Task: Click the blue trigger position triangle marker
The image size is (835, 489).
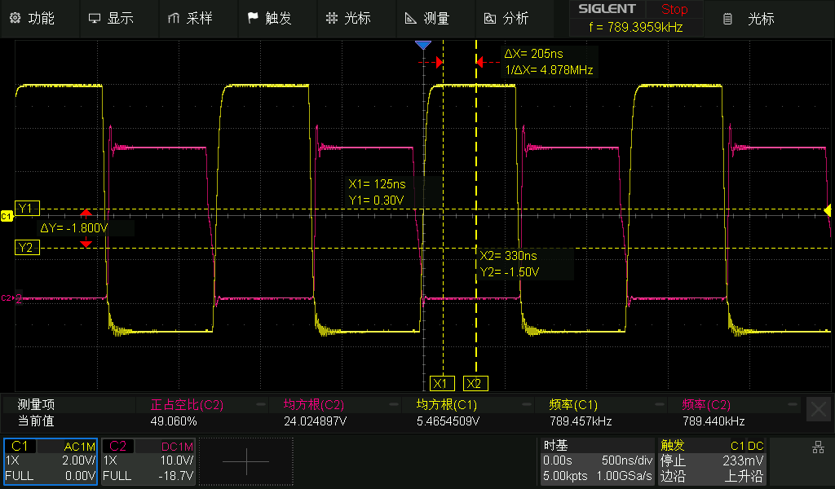Action: (x=422, y=45)
